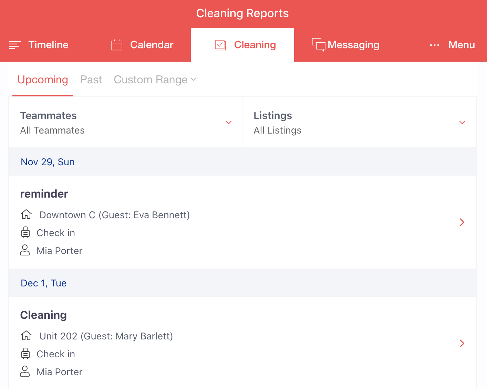Open Cleaning task details via arrow
Screen dimensions: 487x389
tap(462, 344)
